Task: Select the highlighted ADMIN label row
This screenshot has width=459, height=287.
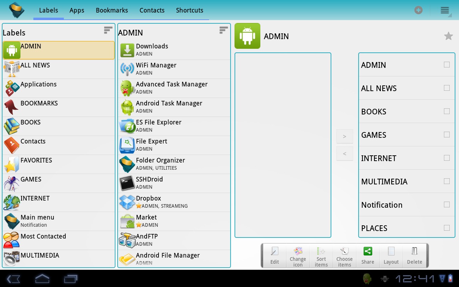Action: click(x=59, y=50)
